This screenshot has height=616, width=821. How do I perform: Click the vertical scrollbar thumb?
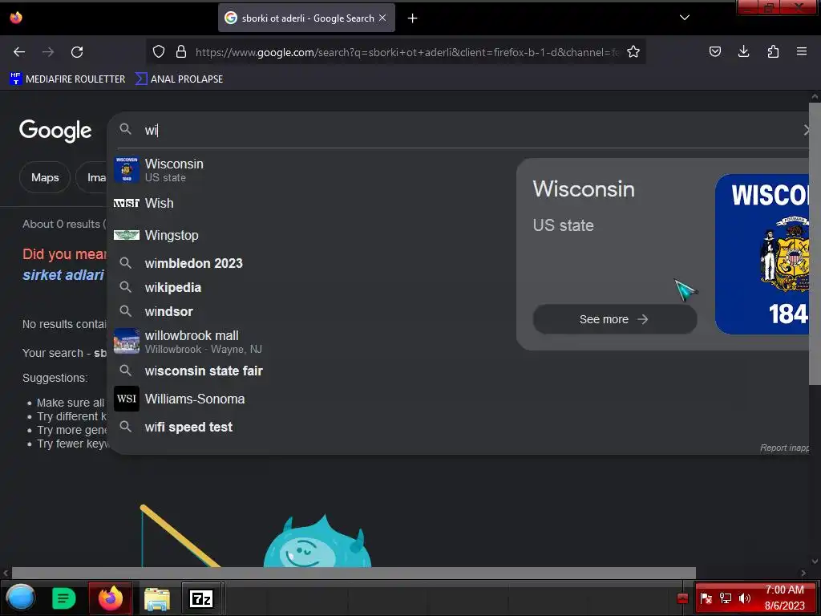[815, 244]
